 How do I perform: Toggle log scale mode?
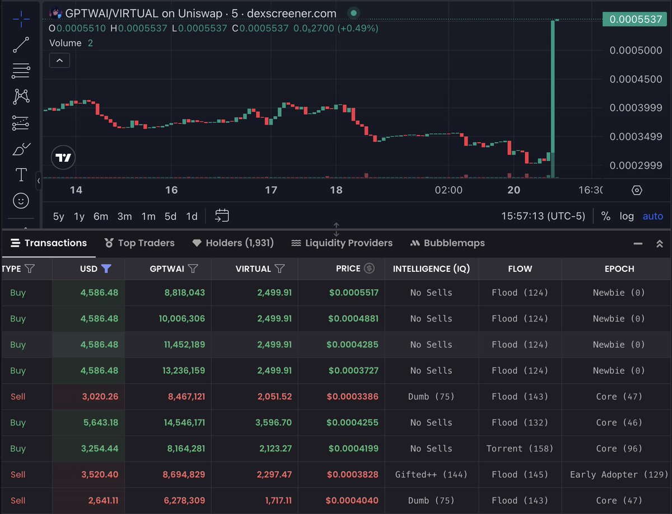point(627,216)
